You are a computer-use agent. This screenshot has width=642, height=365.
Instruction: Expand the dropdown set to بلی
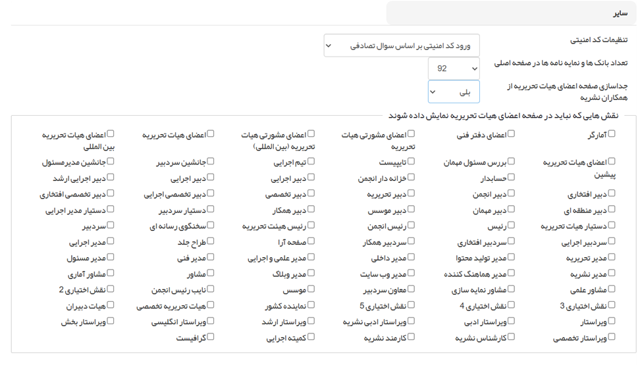click(x=454, y=92)
